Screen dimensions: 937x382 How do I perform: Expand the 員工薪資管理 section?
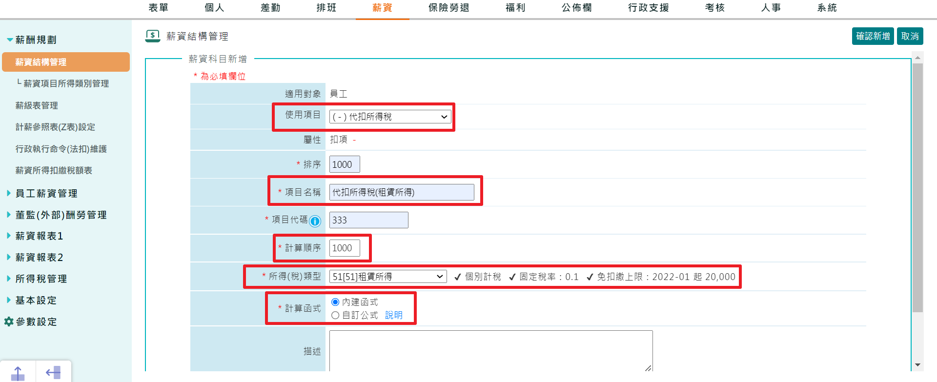[42, 193]
